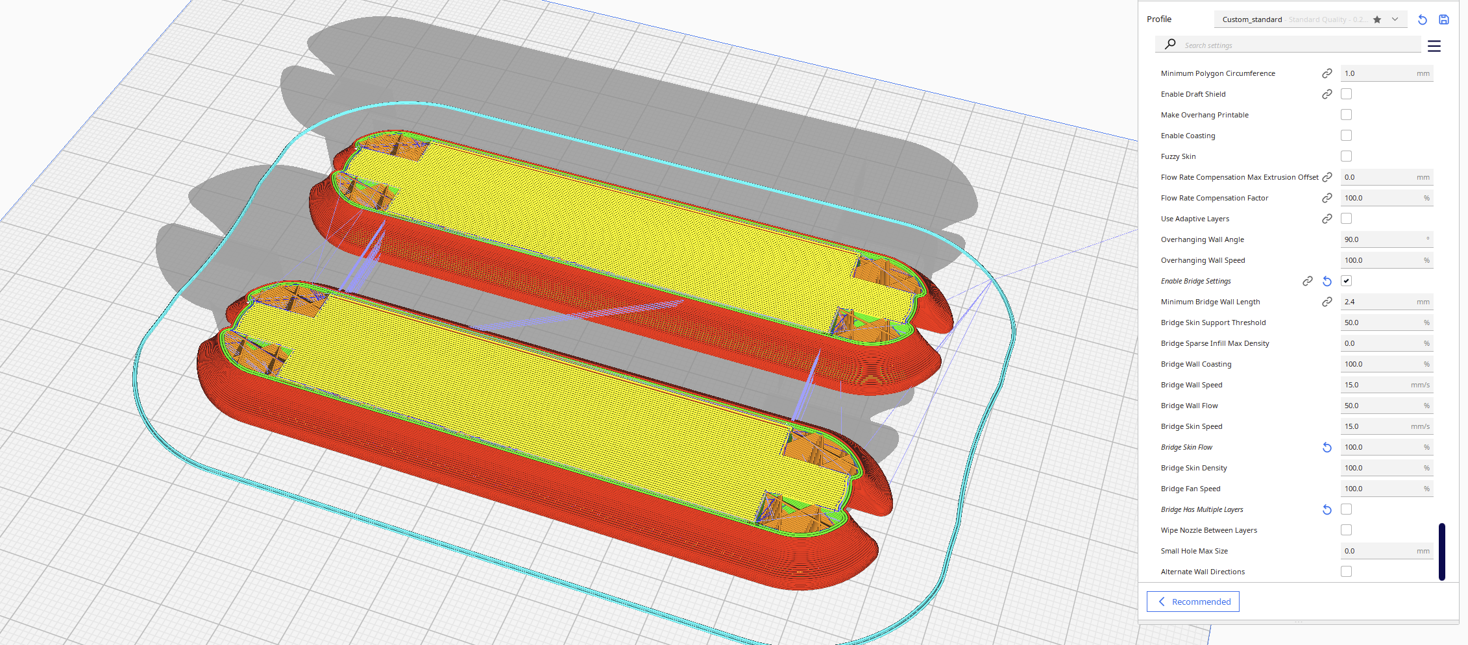The height and width of the screenshot is (645, 1468).
Task: Turn on Fuzzy Skin
Action: click(1346, 156)
